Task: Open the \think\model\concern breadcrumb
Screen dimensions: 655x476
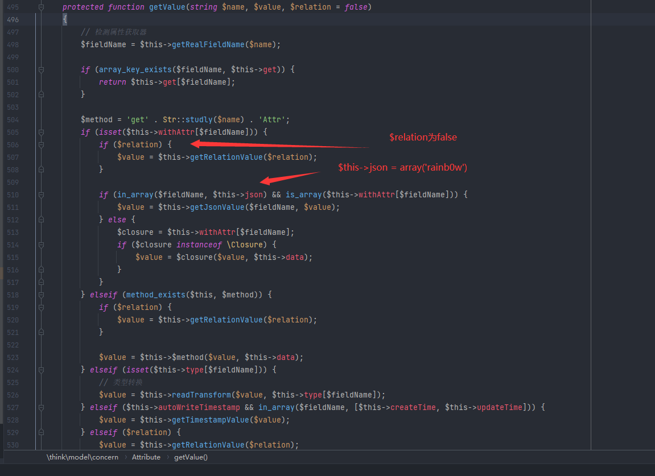Action: point(83,457)
